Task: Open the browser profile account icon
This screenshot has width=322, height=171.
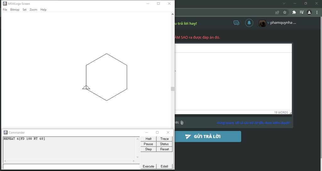Action: (x=309, y=12)
